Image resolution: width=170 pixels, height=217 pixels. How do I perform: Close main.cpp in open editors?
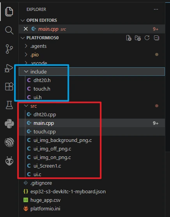pos(26,29)
